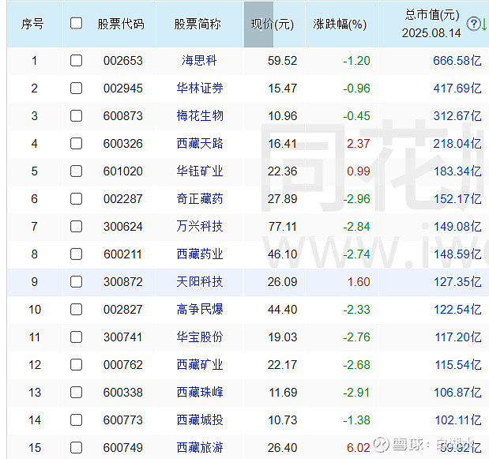Viewport: 489px width, 459px height.
Task: Click the 6.02 percent change value
Action: coord(359,448)
